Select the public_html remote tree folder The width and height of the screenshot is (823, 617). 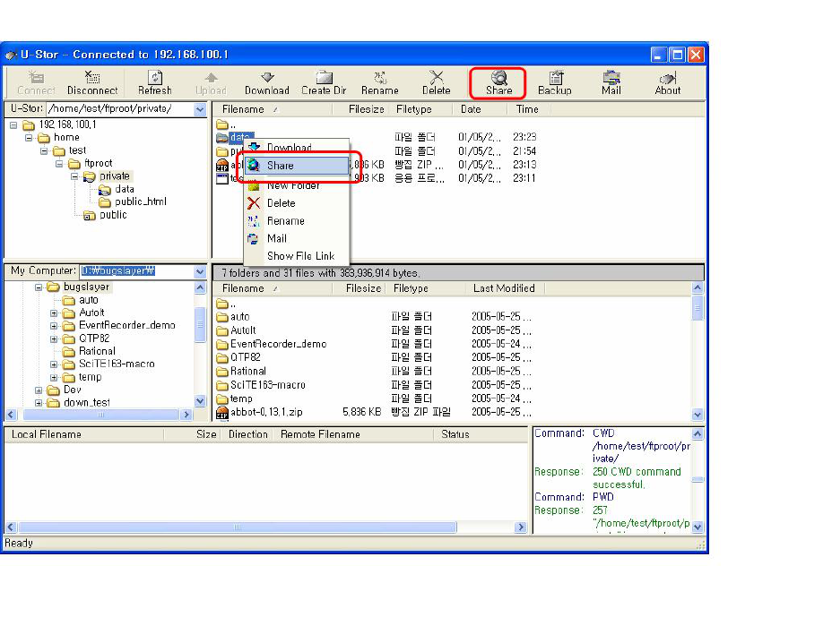[x=140, y=201]
